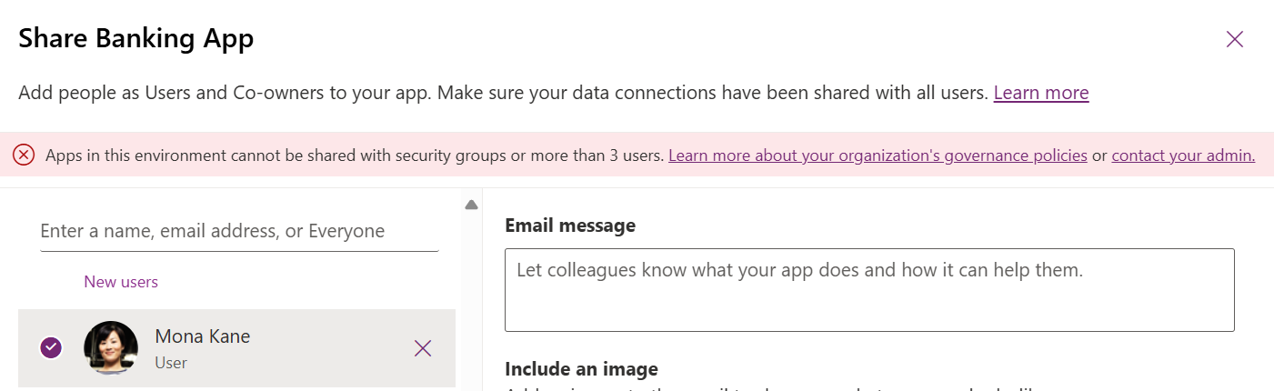Viewport: 1274px width, 391px height.
Task: Click the sharing description text under the title
Action: (503, 93)
